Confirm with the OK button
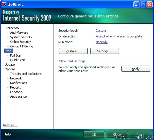The width and height of the screenshot is (154, 140). (94, 135)
